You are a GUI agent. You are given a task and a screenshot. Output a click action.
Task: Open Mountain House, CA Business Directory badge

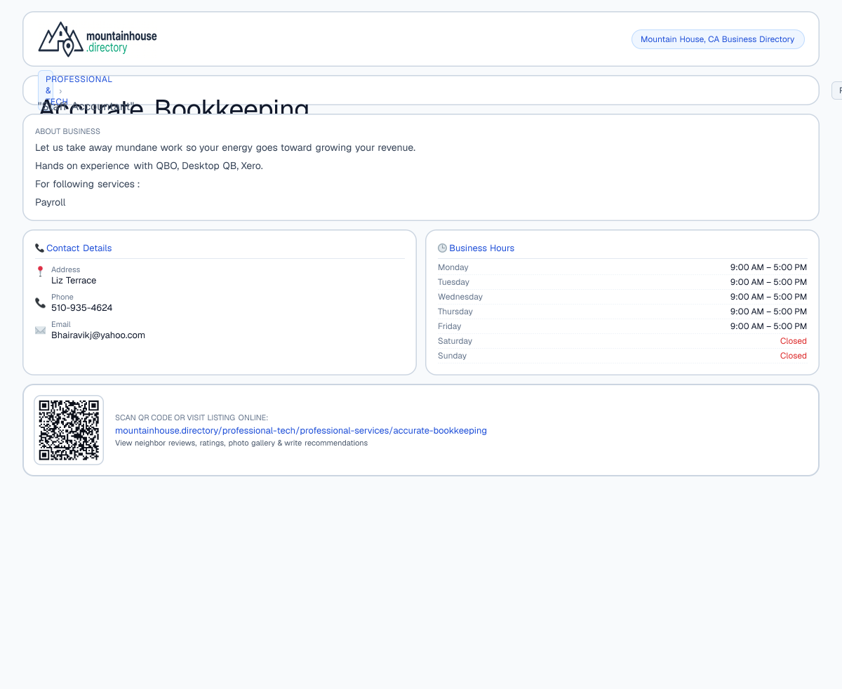(x=718, y=39)
